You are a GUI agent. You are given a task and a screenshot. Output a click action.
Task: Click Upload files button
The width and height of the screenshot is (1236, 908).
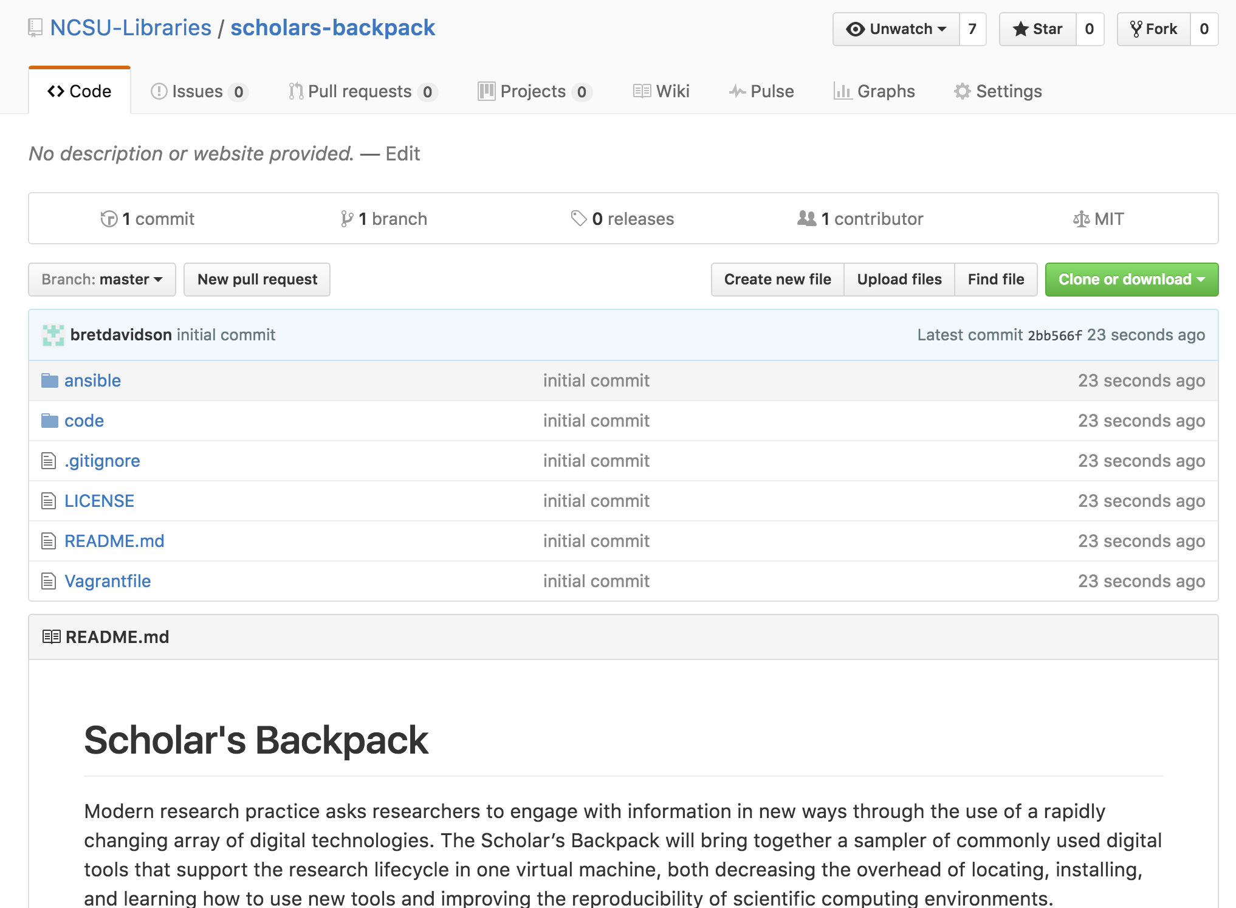[899, 280]
